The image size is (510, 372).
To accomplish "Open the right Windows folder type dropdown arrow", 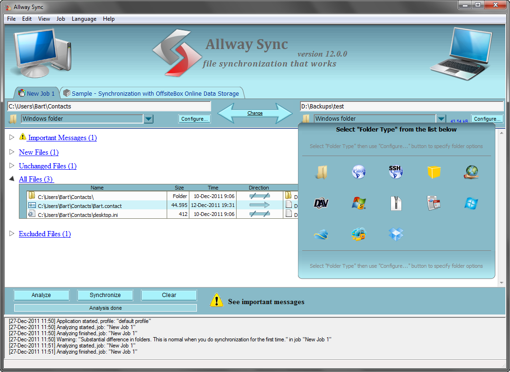I will (441, 119).
